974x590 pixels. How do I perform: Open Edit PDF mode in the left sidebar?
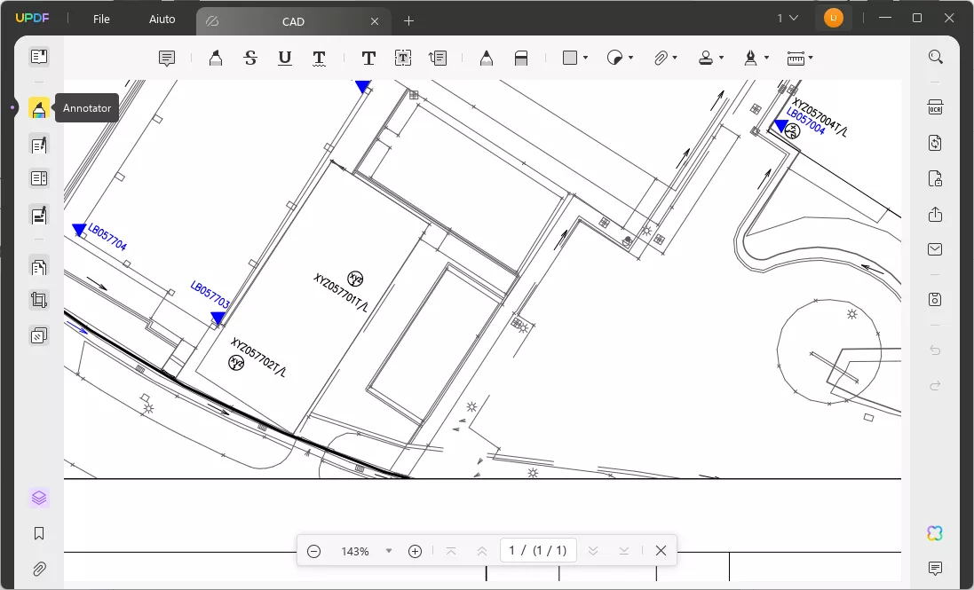(x=38, y=146)
